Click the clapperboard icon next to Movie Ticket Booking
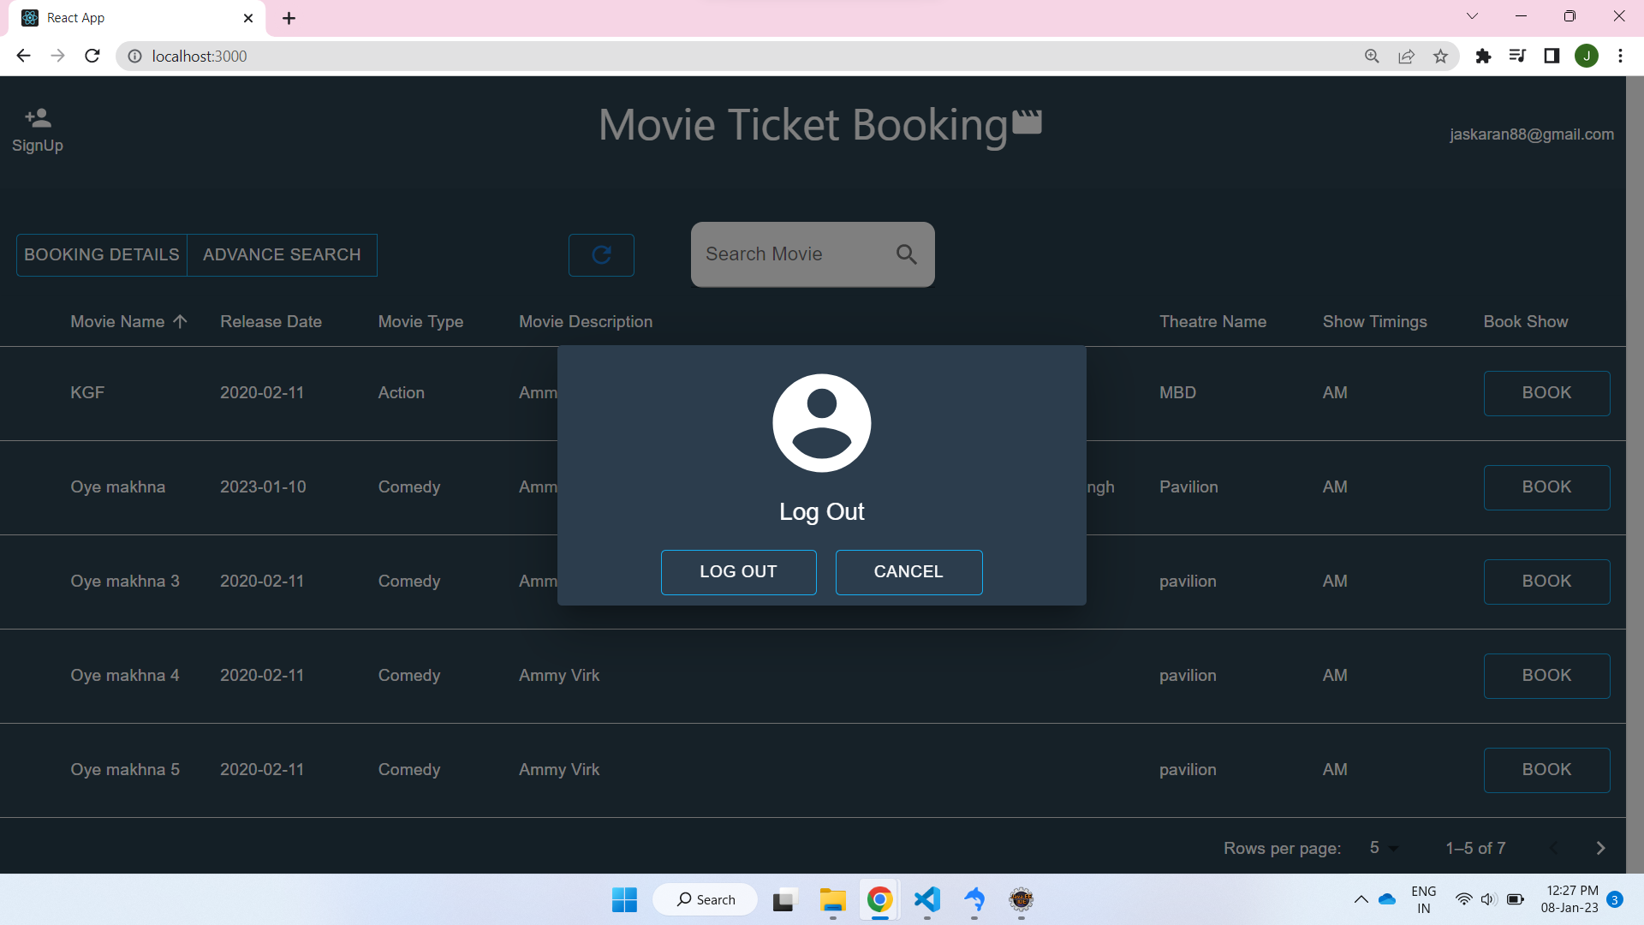This screenshot has width=1644, height=925. pos(1027,122)
